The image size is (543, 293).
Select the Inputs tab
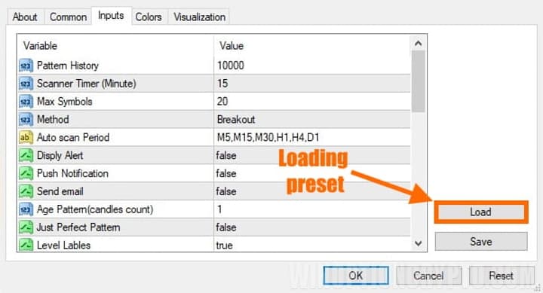[x=111, y=16]
